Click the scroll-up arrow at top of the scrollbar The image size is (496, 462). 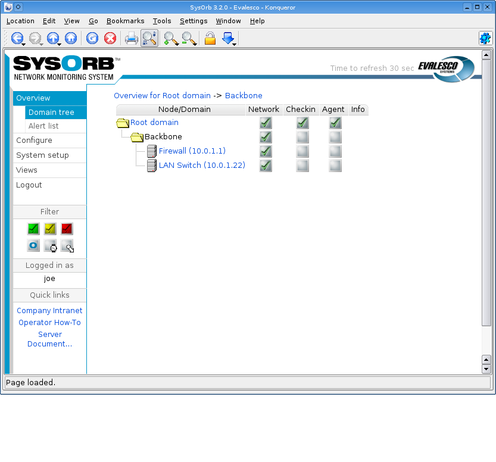[486, 55]
